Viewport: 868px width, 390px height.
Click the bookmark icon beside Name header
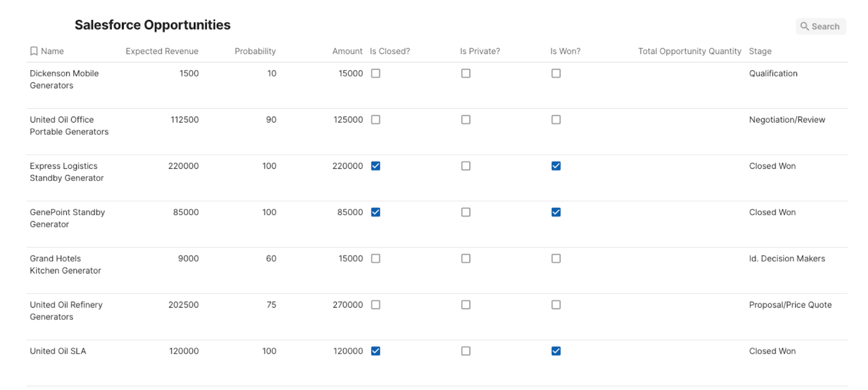point(34,51)
